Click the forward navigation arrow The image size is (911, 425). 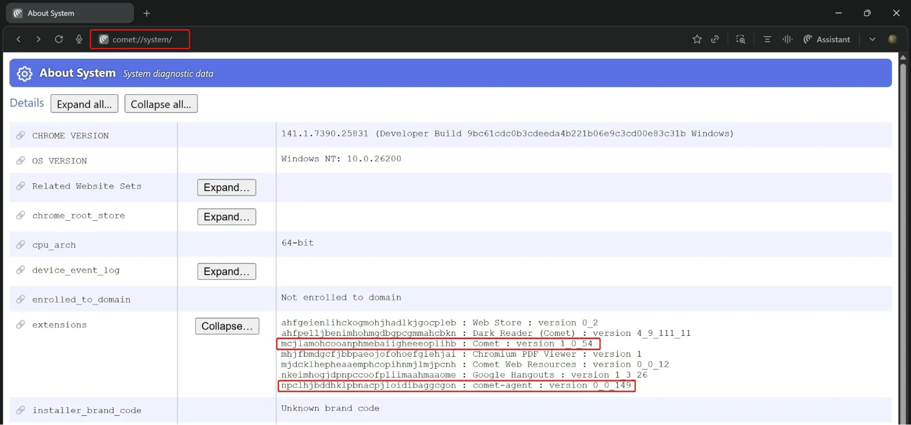[38, 40]
